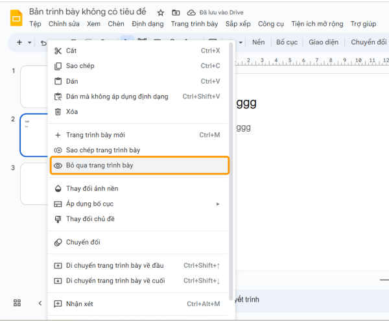Open the Tệp menu

(35, 24)
